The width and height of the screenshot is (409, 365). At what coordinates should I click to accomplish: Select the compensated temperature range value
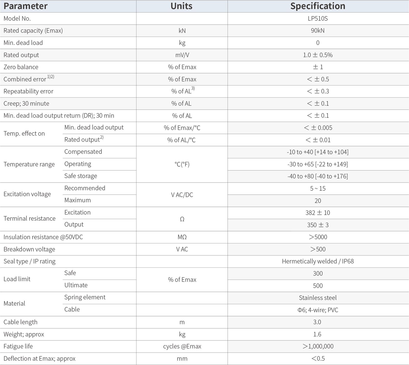pos(318,152)
